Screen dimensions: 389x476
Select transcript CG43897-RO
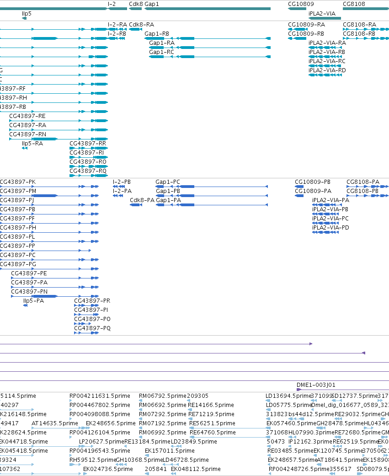pyautogui.click(x=88, y=161)
